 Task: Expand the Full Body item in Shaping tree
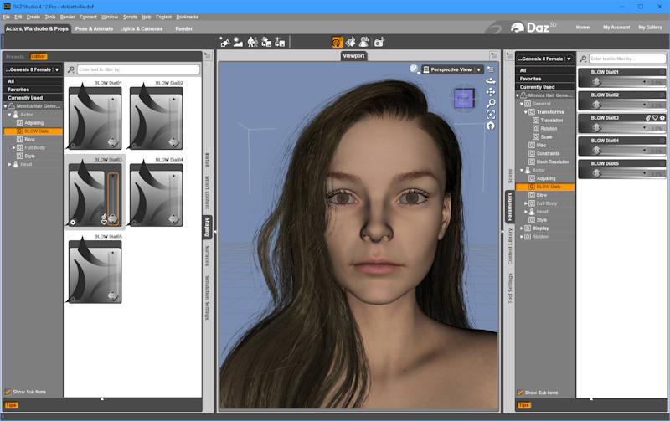pos(15,147)
